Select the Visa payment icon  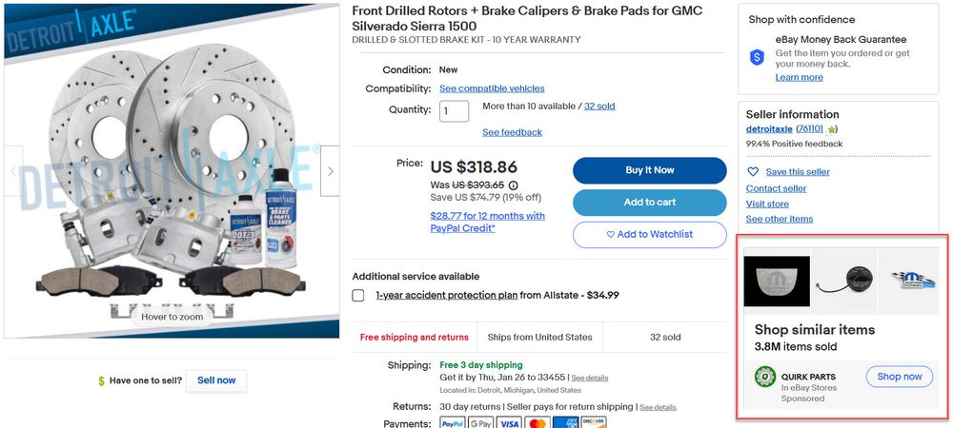[509, 422]
